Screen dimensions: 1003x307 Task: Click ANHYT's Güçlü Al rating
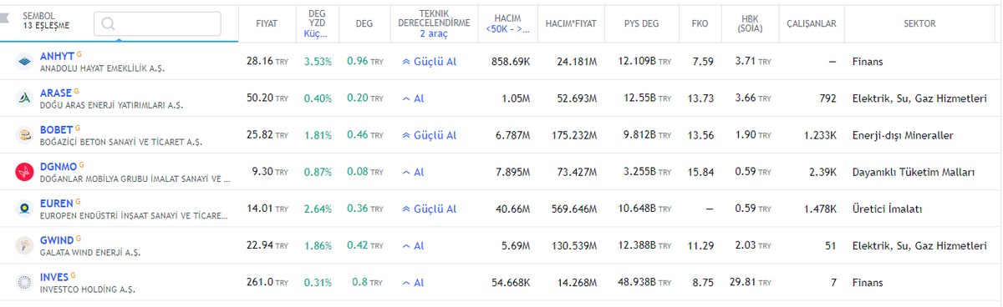coord(429,61)
